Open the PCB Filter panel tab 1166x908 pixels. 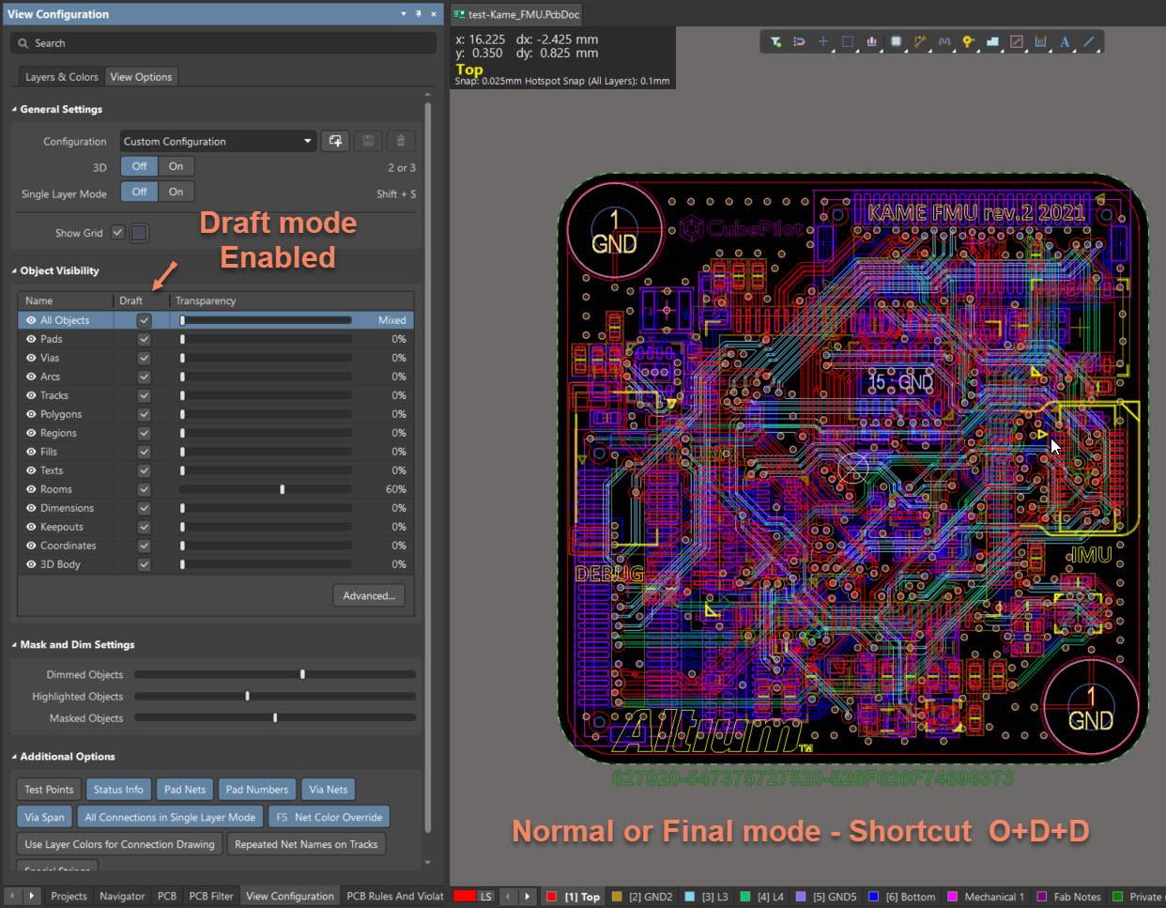[x=211, y=896]
